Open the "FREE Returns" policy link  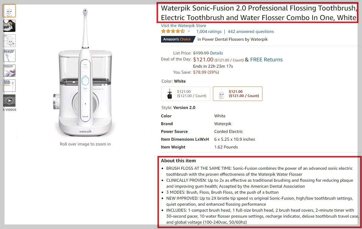coord(266,60)
